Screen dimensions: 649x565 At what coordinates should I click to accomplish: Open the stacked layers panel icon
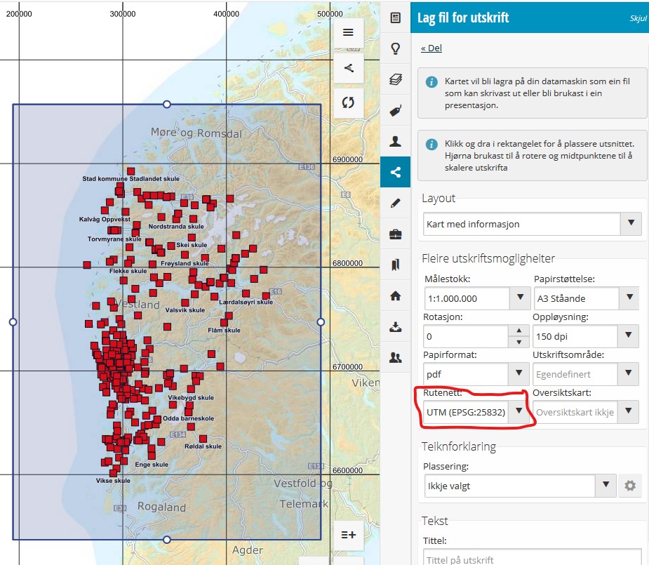[395, 79]
